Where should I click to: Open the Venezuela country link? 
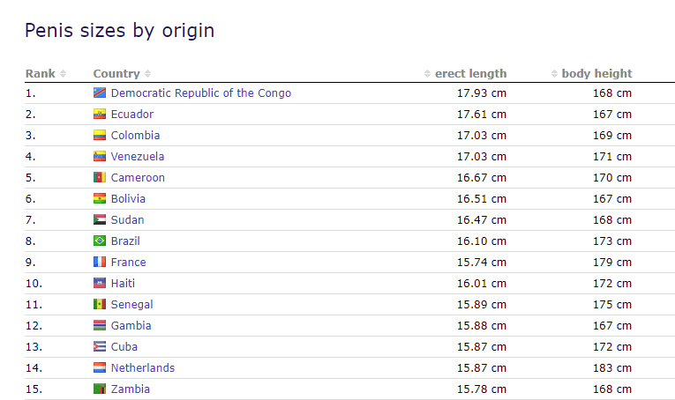tap(138, 157)
